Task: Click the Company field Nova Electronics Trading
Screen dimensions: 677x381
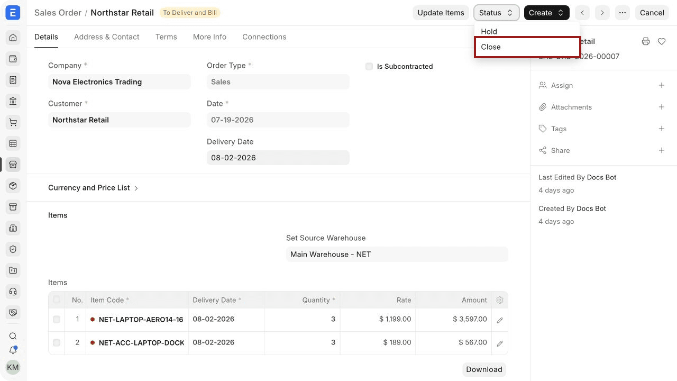Action: [x=120, y=82]
